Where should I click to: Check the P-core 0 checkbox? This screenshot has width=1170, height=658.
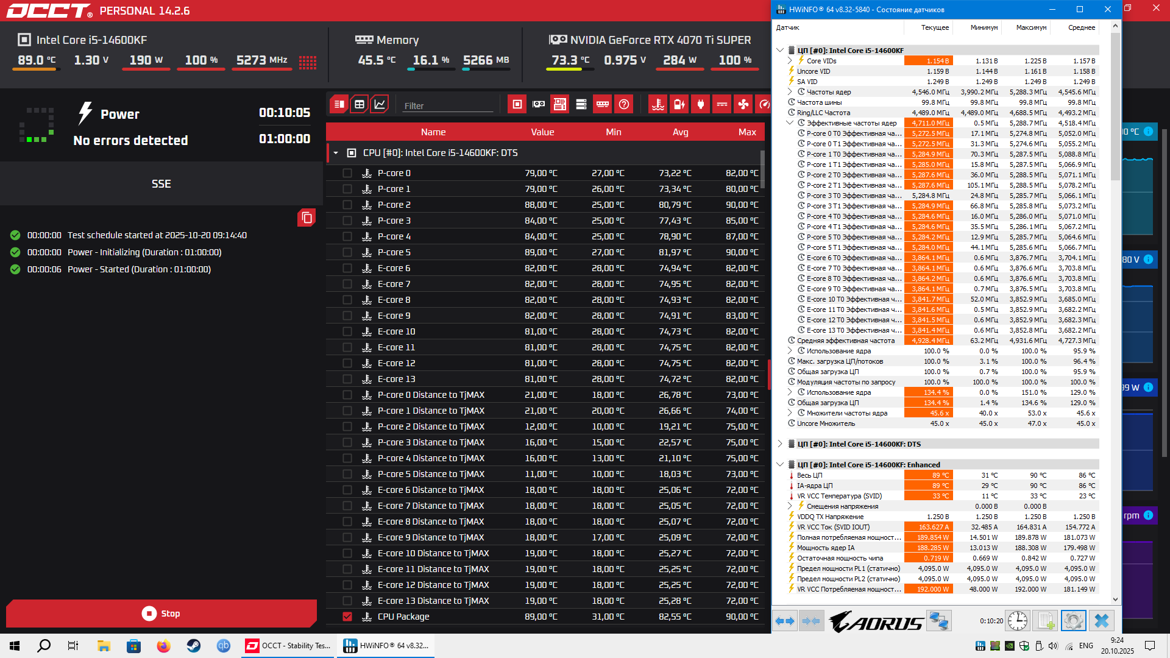(x=347, y=173)
